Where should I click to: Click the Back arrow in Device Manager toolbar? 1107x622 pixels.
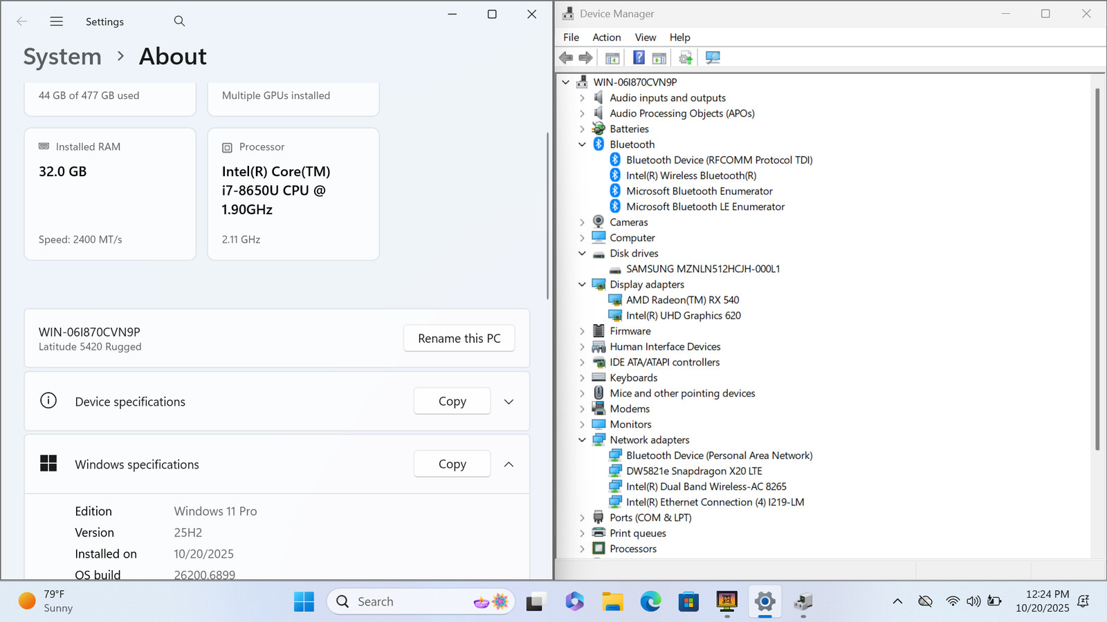tap(566, 58)
